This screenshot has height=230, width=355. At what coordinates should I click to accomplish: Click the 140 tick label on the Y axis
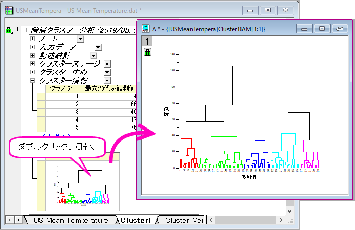tap(172, 54)
